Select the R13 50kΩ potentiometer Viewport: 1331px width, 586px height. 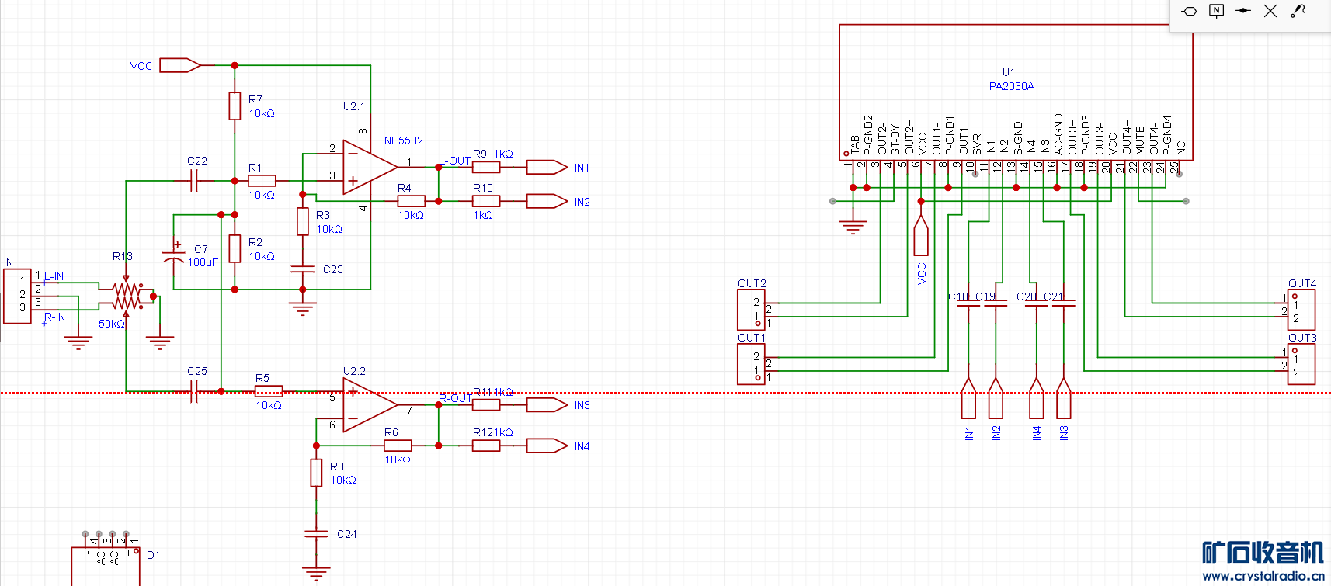tap(127, 296)
